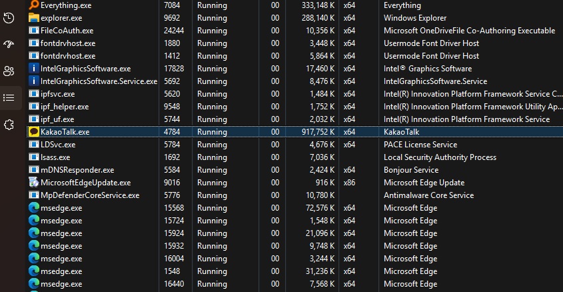Image resolution: width=563 pixels, height=292 pixels.
Task: Click the PACE License Service description
Action: pyautogui.click(x=420, y=145)
